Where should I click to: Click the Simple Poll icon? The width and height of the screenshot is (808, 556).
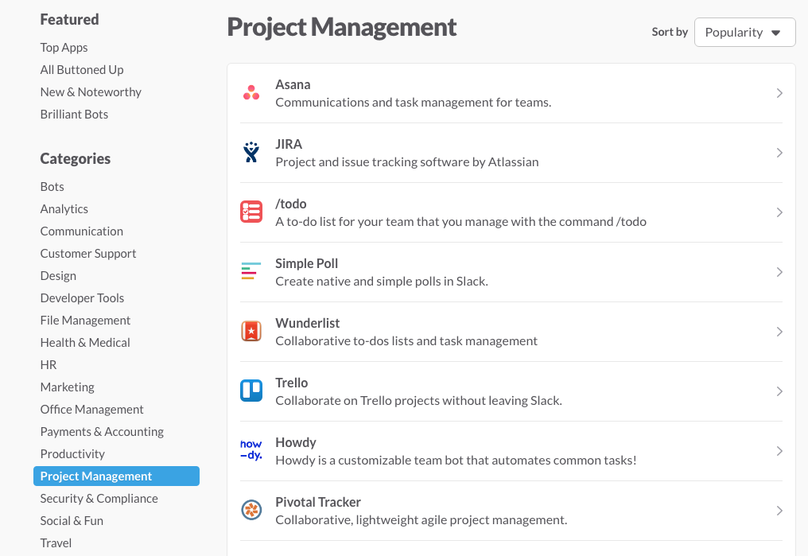click(251, 271)
